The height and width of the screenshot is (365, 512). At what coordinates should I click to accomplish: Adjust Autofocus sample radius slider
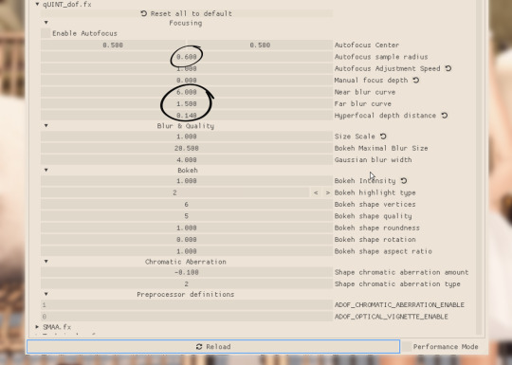click(187, 57)
